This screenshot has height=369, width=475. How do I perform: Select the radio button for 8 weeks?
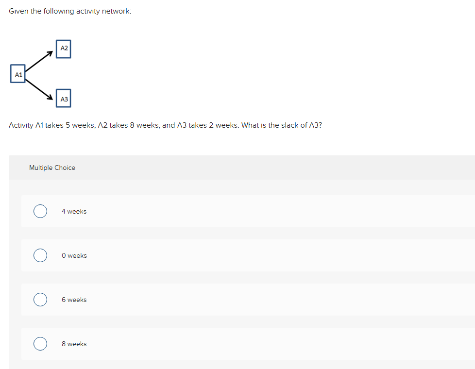coord(40,344)
